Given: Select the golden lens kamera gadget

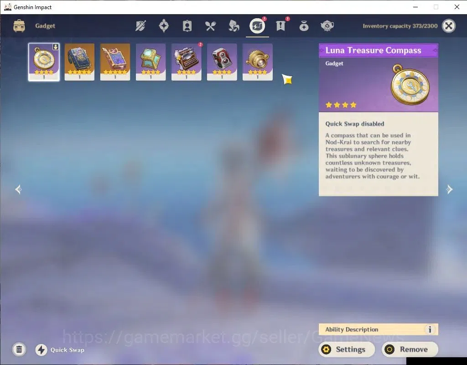Looking at the screenshot, I should coord(258,62).
